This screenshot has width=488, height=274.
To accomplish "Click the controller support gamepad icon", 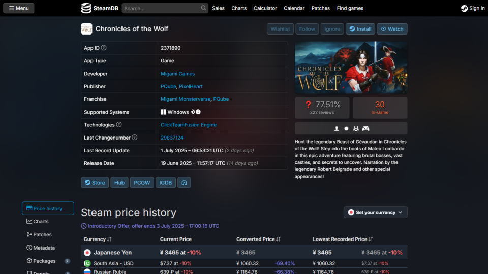I will [365, 128].
